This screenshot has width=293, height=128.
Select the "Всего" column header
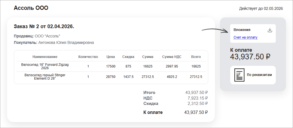click(x=196, y=57)
